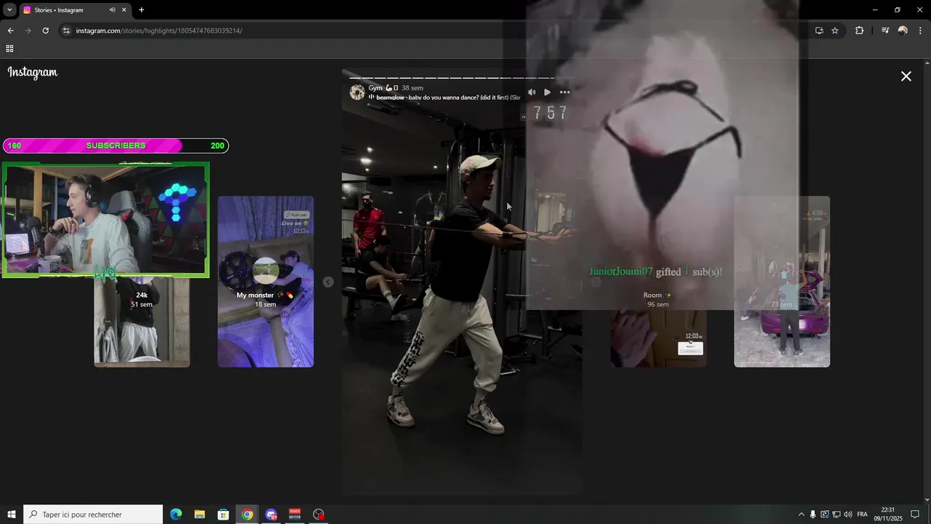931x524 pixels.
Task: Click the browser Back arrow
Action: 10,31
